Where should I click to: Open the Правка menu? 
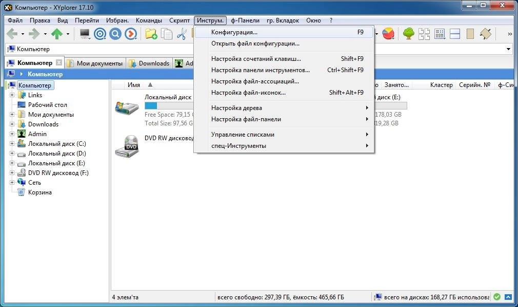pyautogui.click(x=40, y=20)
